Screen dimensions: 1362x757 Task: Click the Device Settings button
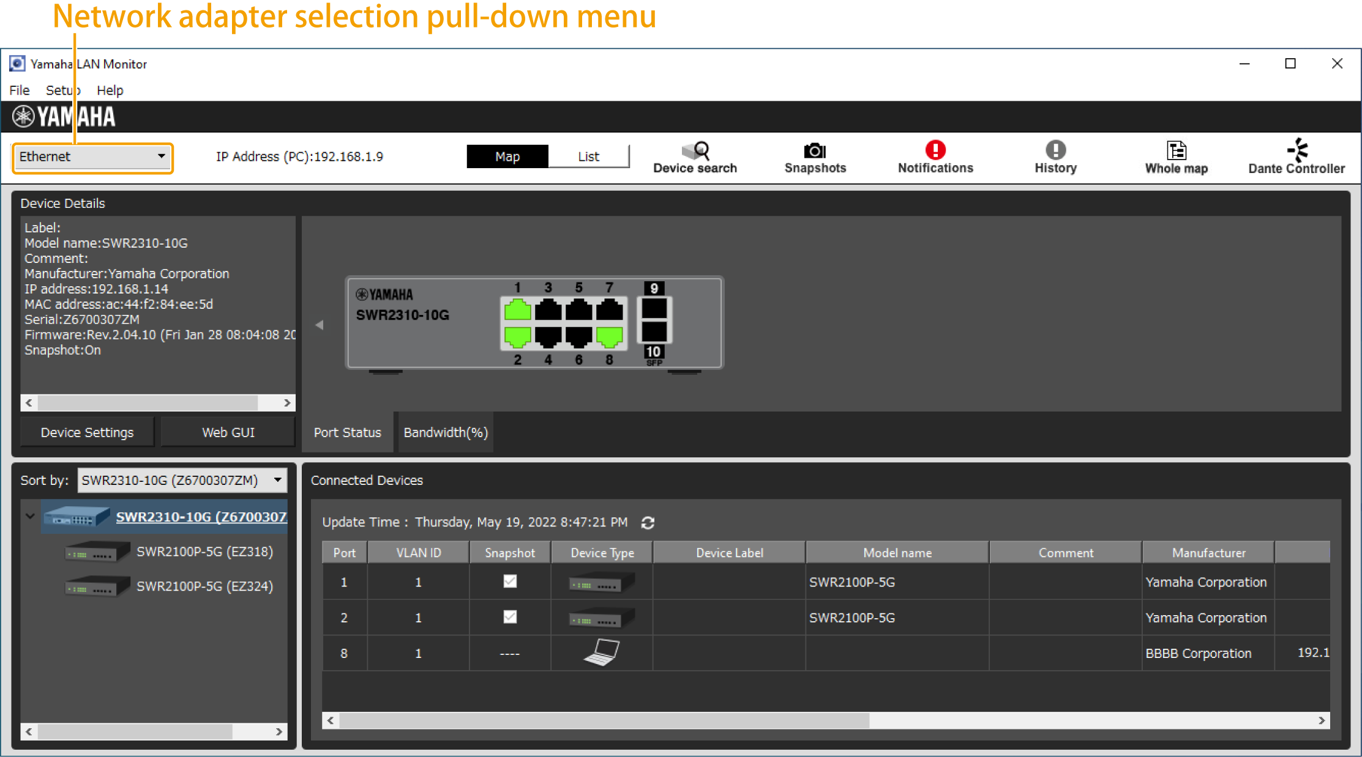[86, 432]
